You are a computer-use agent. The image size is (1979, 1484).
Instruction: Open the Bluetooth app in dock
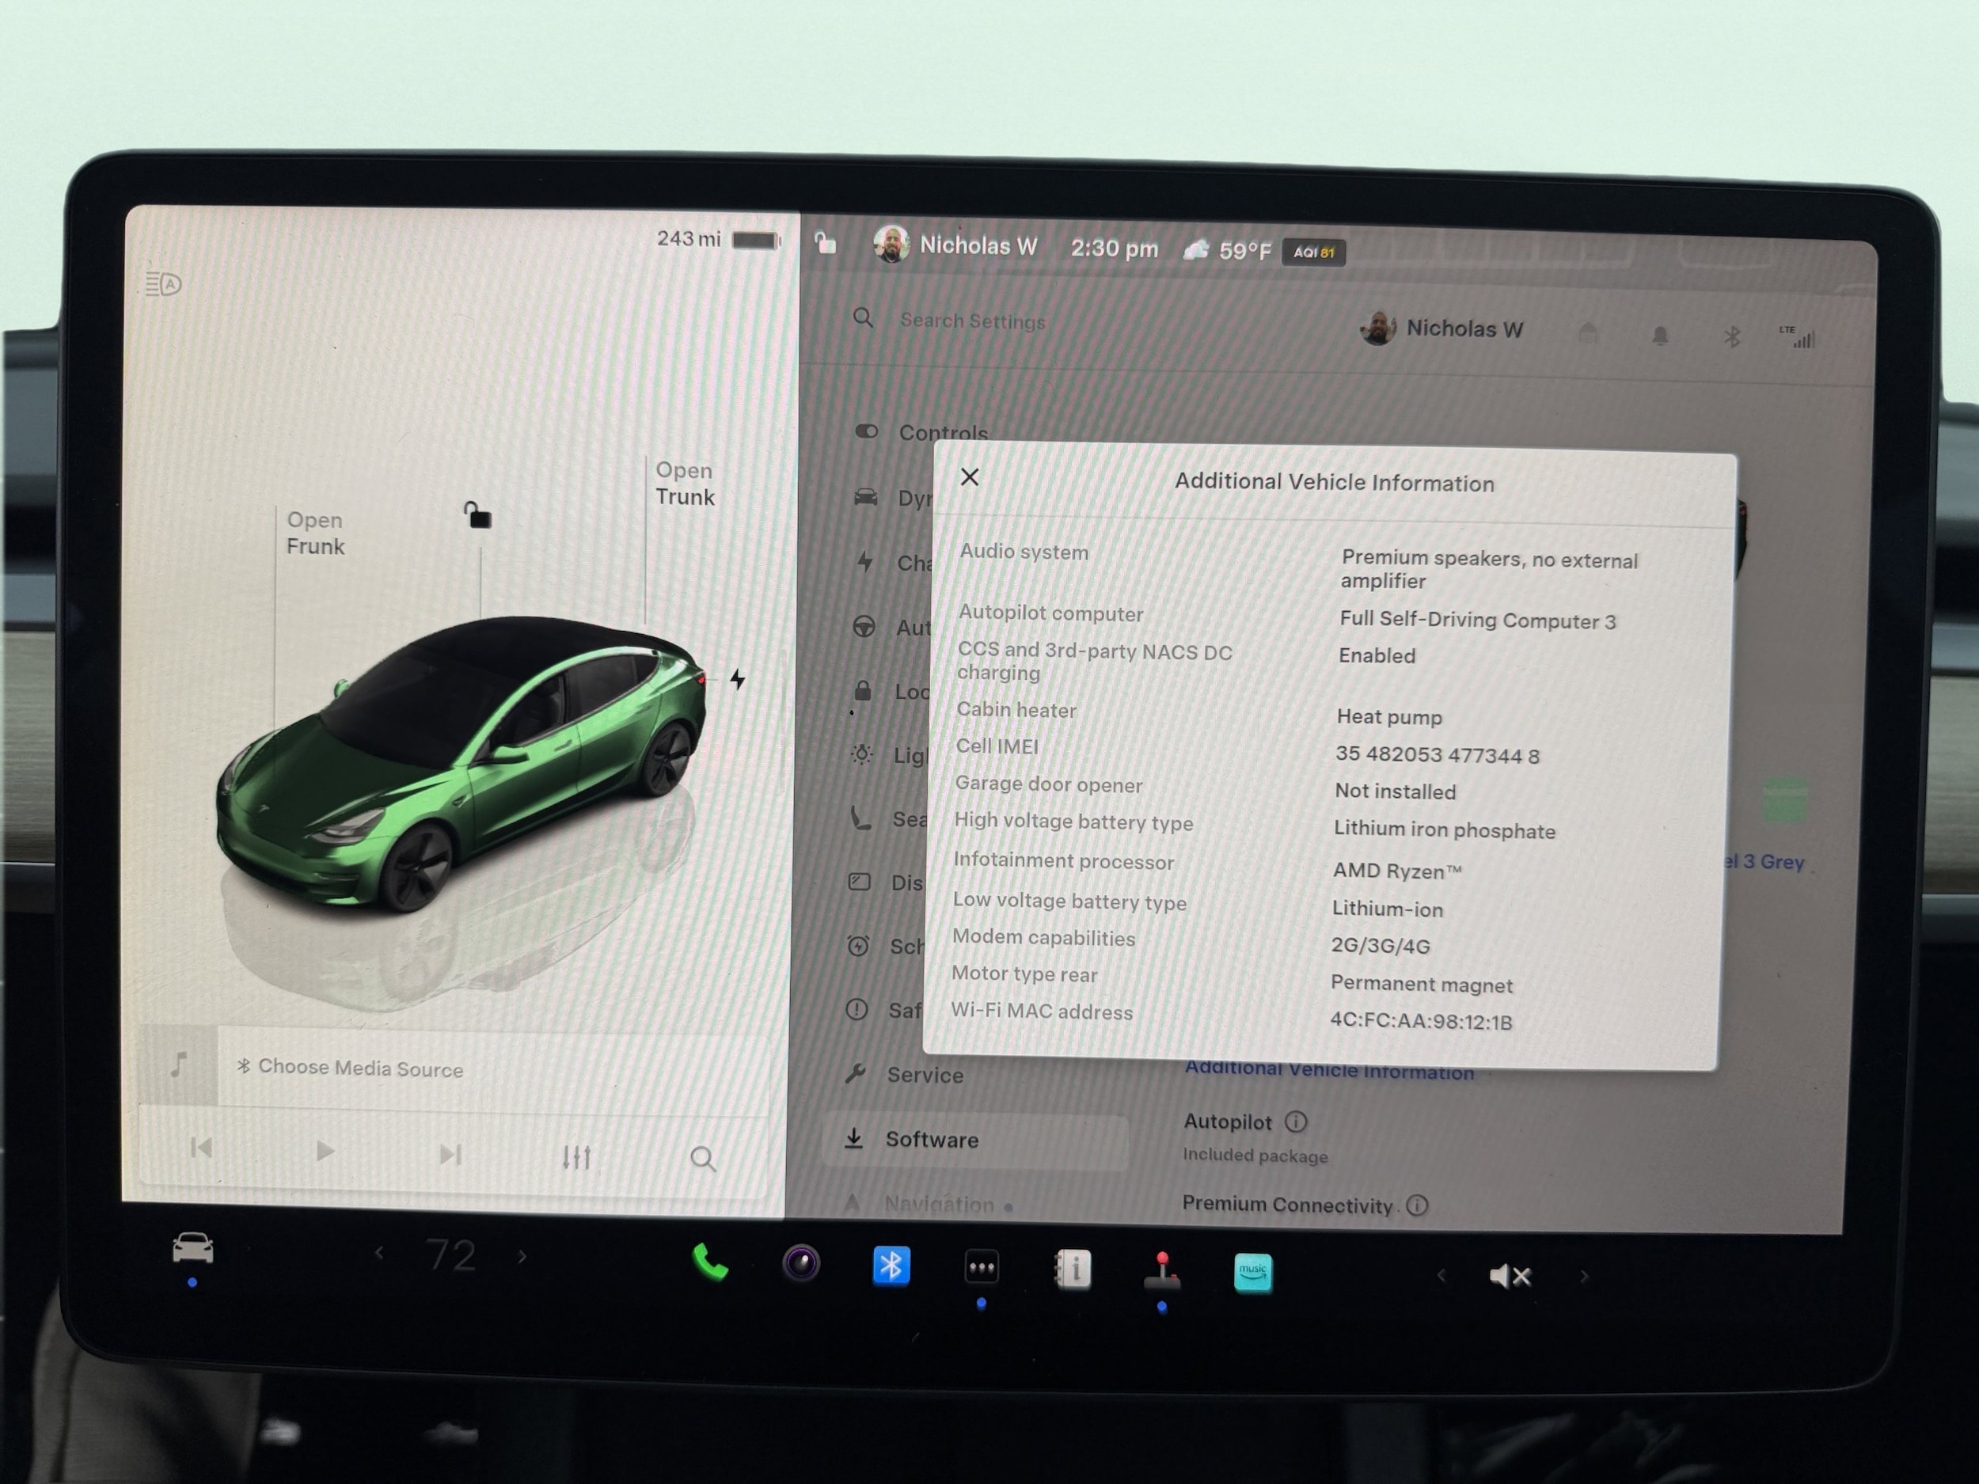891,1266
